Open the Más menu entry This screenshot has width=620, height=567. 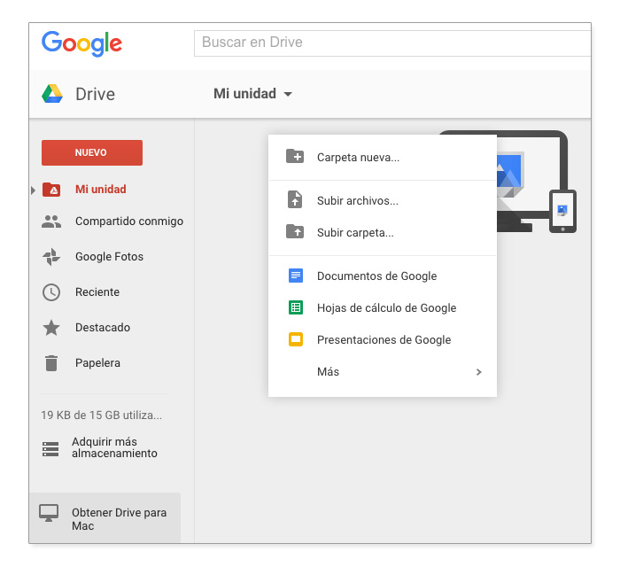[x=383, y=372]
